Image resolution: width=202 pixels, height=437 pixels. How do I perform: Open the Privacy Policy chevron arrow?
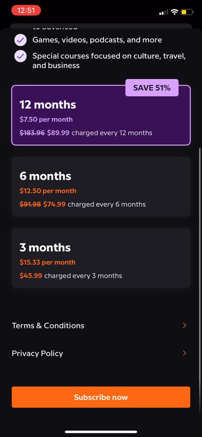[x=184, y=353]
